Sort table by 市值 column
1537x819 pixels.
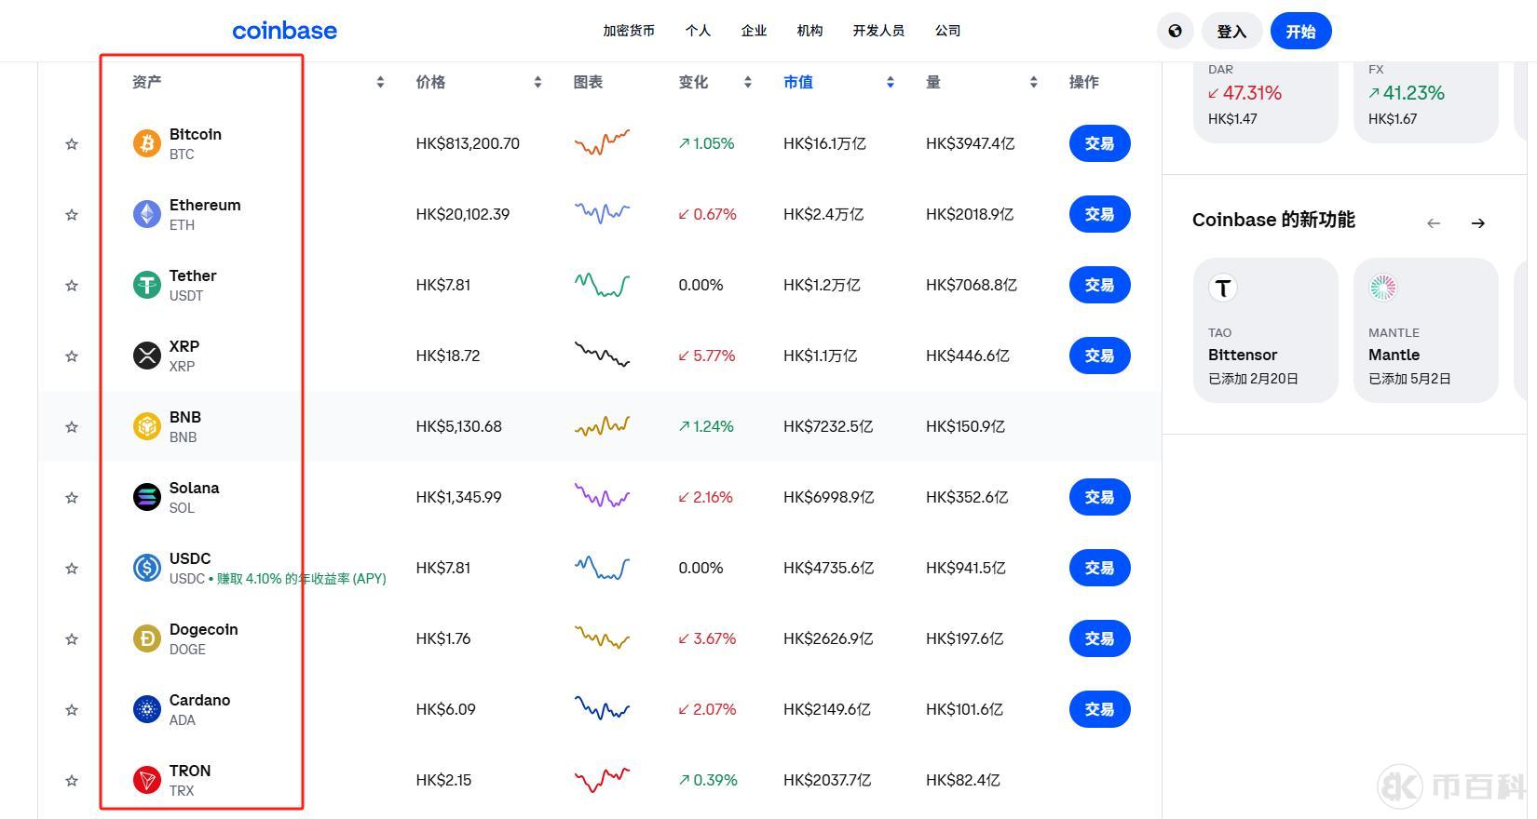(891, 82)
